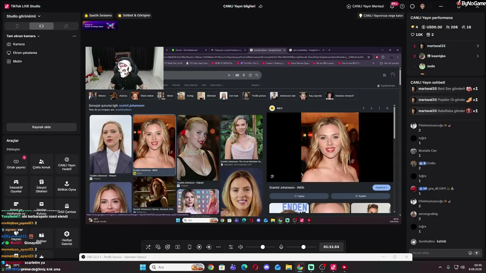Open the Çoklu konuk multi-guest tool
Viewport: 486px width, 273px height.
pos(41,164)
